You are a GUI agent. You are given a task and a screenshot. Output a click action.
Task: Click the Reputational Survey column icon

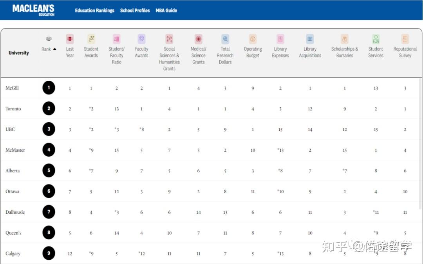[405, 39]
